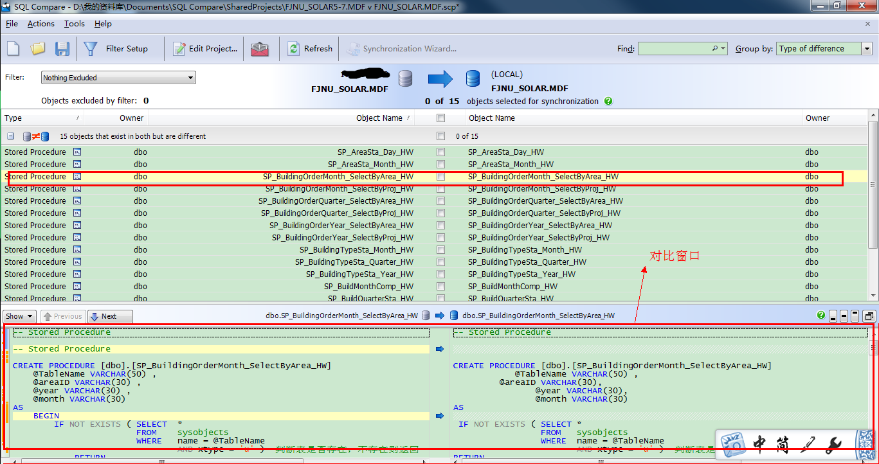Click the red envelope toolbar icon
Viewport: 879px width, 464px height.
[x=260, y=49]
